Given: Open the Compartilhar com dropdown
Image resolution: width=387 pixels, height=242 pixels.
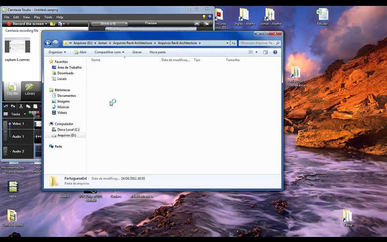Looking at the screenshot, I should coord(109,52).
